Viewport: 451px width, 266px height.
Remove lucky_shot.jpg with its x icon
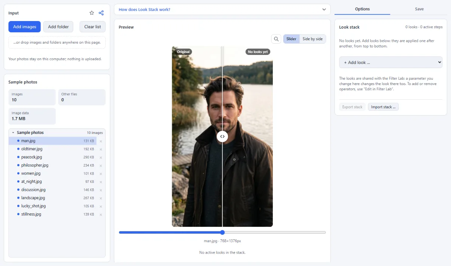[101, 206]
